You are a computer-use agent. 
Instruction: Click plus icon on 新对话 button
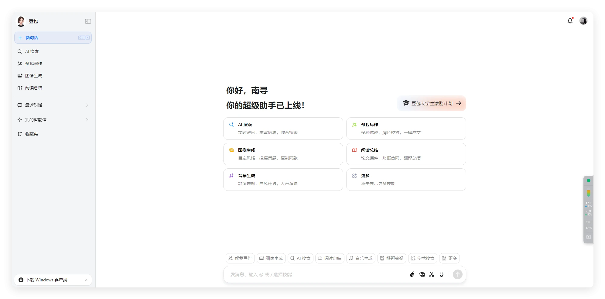20,38
